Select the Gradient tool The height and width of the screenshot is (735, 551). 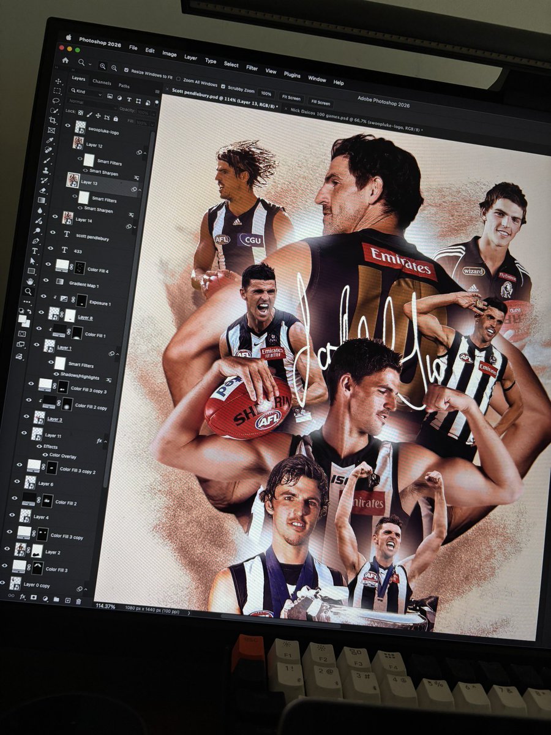pyautogui.click(x=41, y=200)
